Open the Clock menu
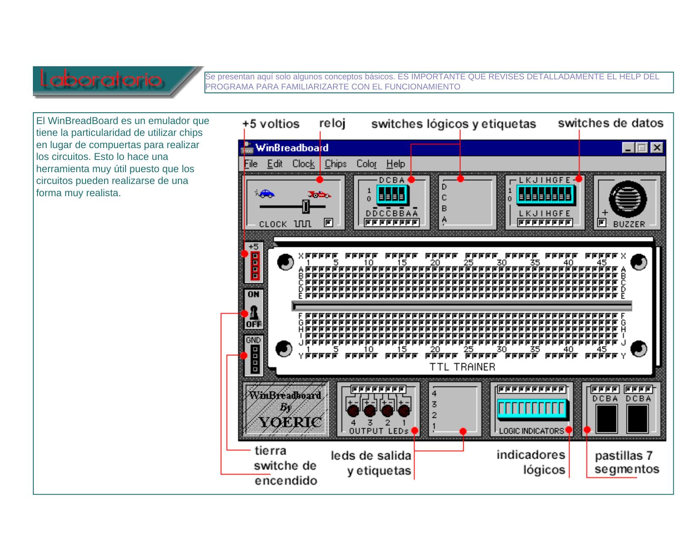This screenshot has height=538, width=696. tap(304, 164)
